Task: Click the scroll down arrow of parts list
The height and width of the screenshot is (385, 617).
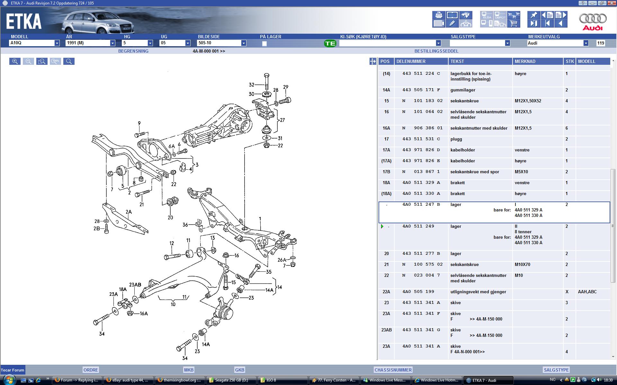Action: (613, 357)
